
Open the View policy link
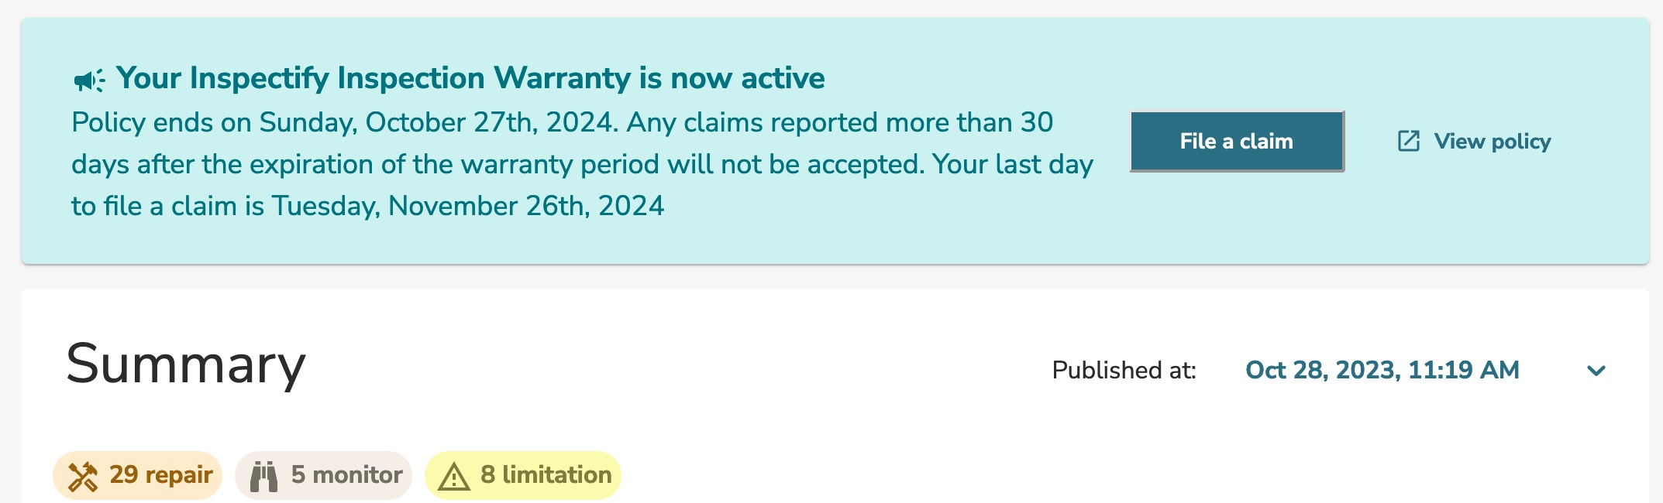[1492, 141]
